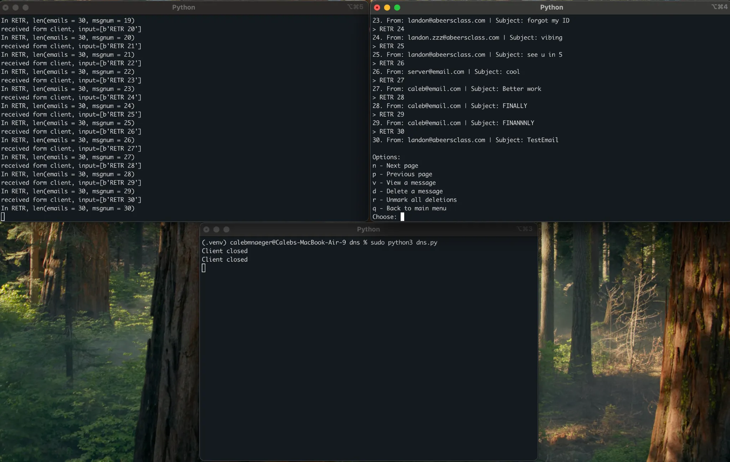Click email 25 with Subject: see u in 5
730x462 pixels.
(x=467, y=55)
